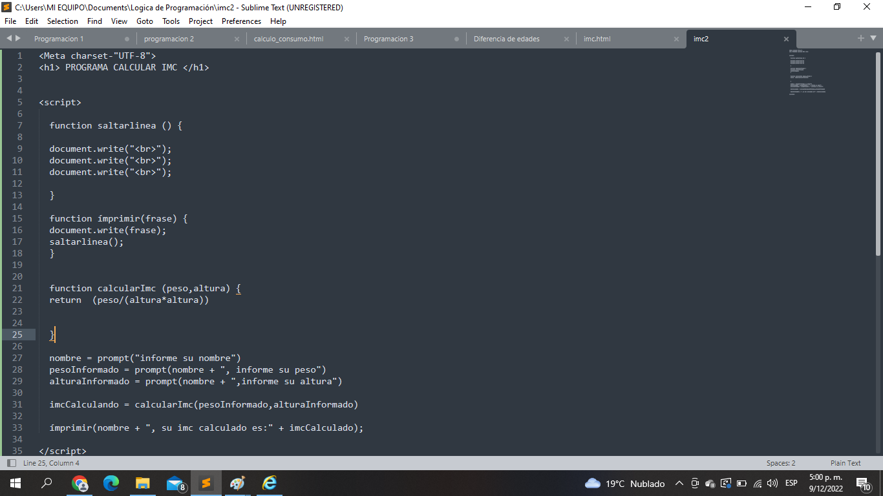Open the Selection menu

coord(63,21)
